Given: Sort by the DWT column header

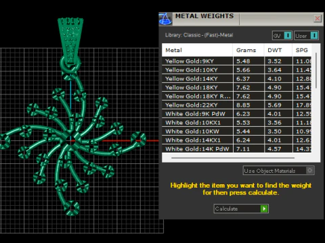Looking at the screenshot, I should pos(278,50).
